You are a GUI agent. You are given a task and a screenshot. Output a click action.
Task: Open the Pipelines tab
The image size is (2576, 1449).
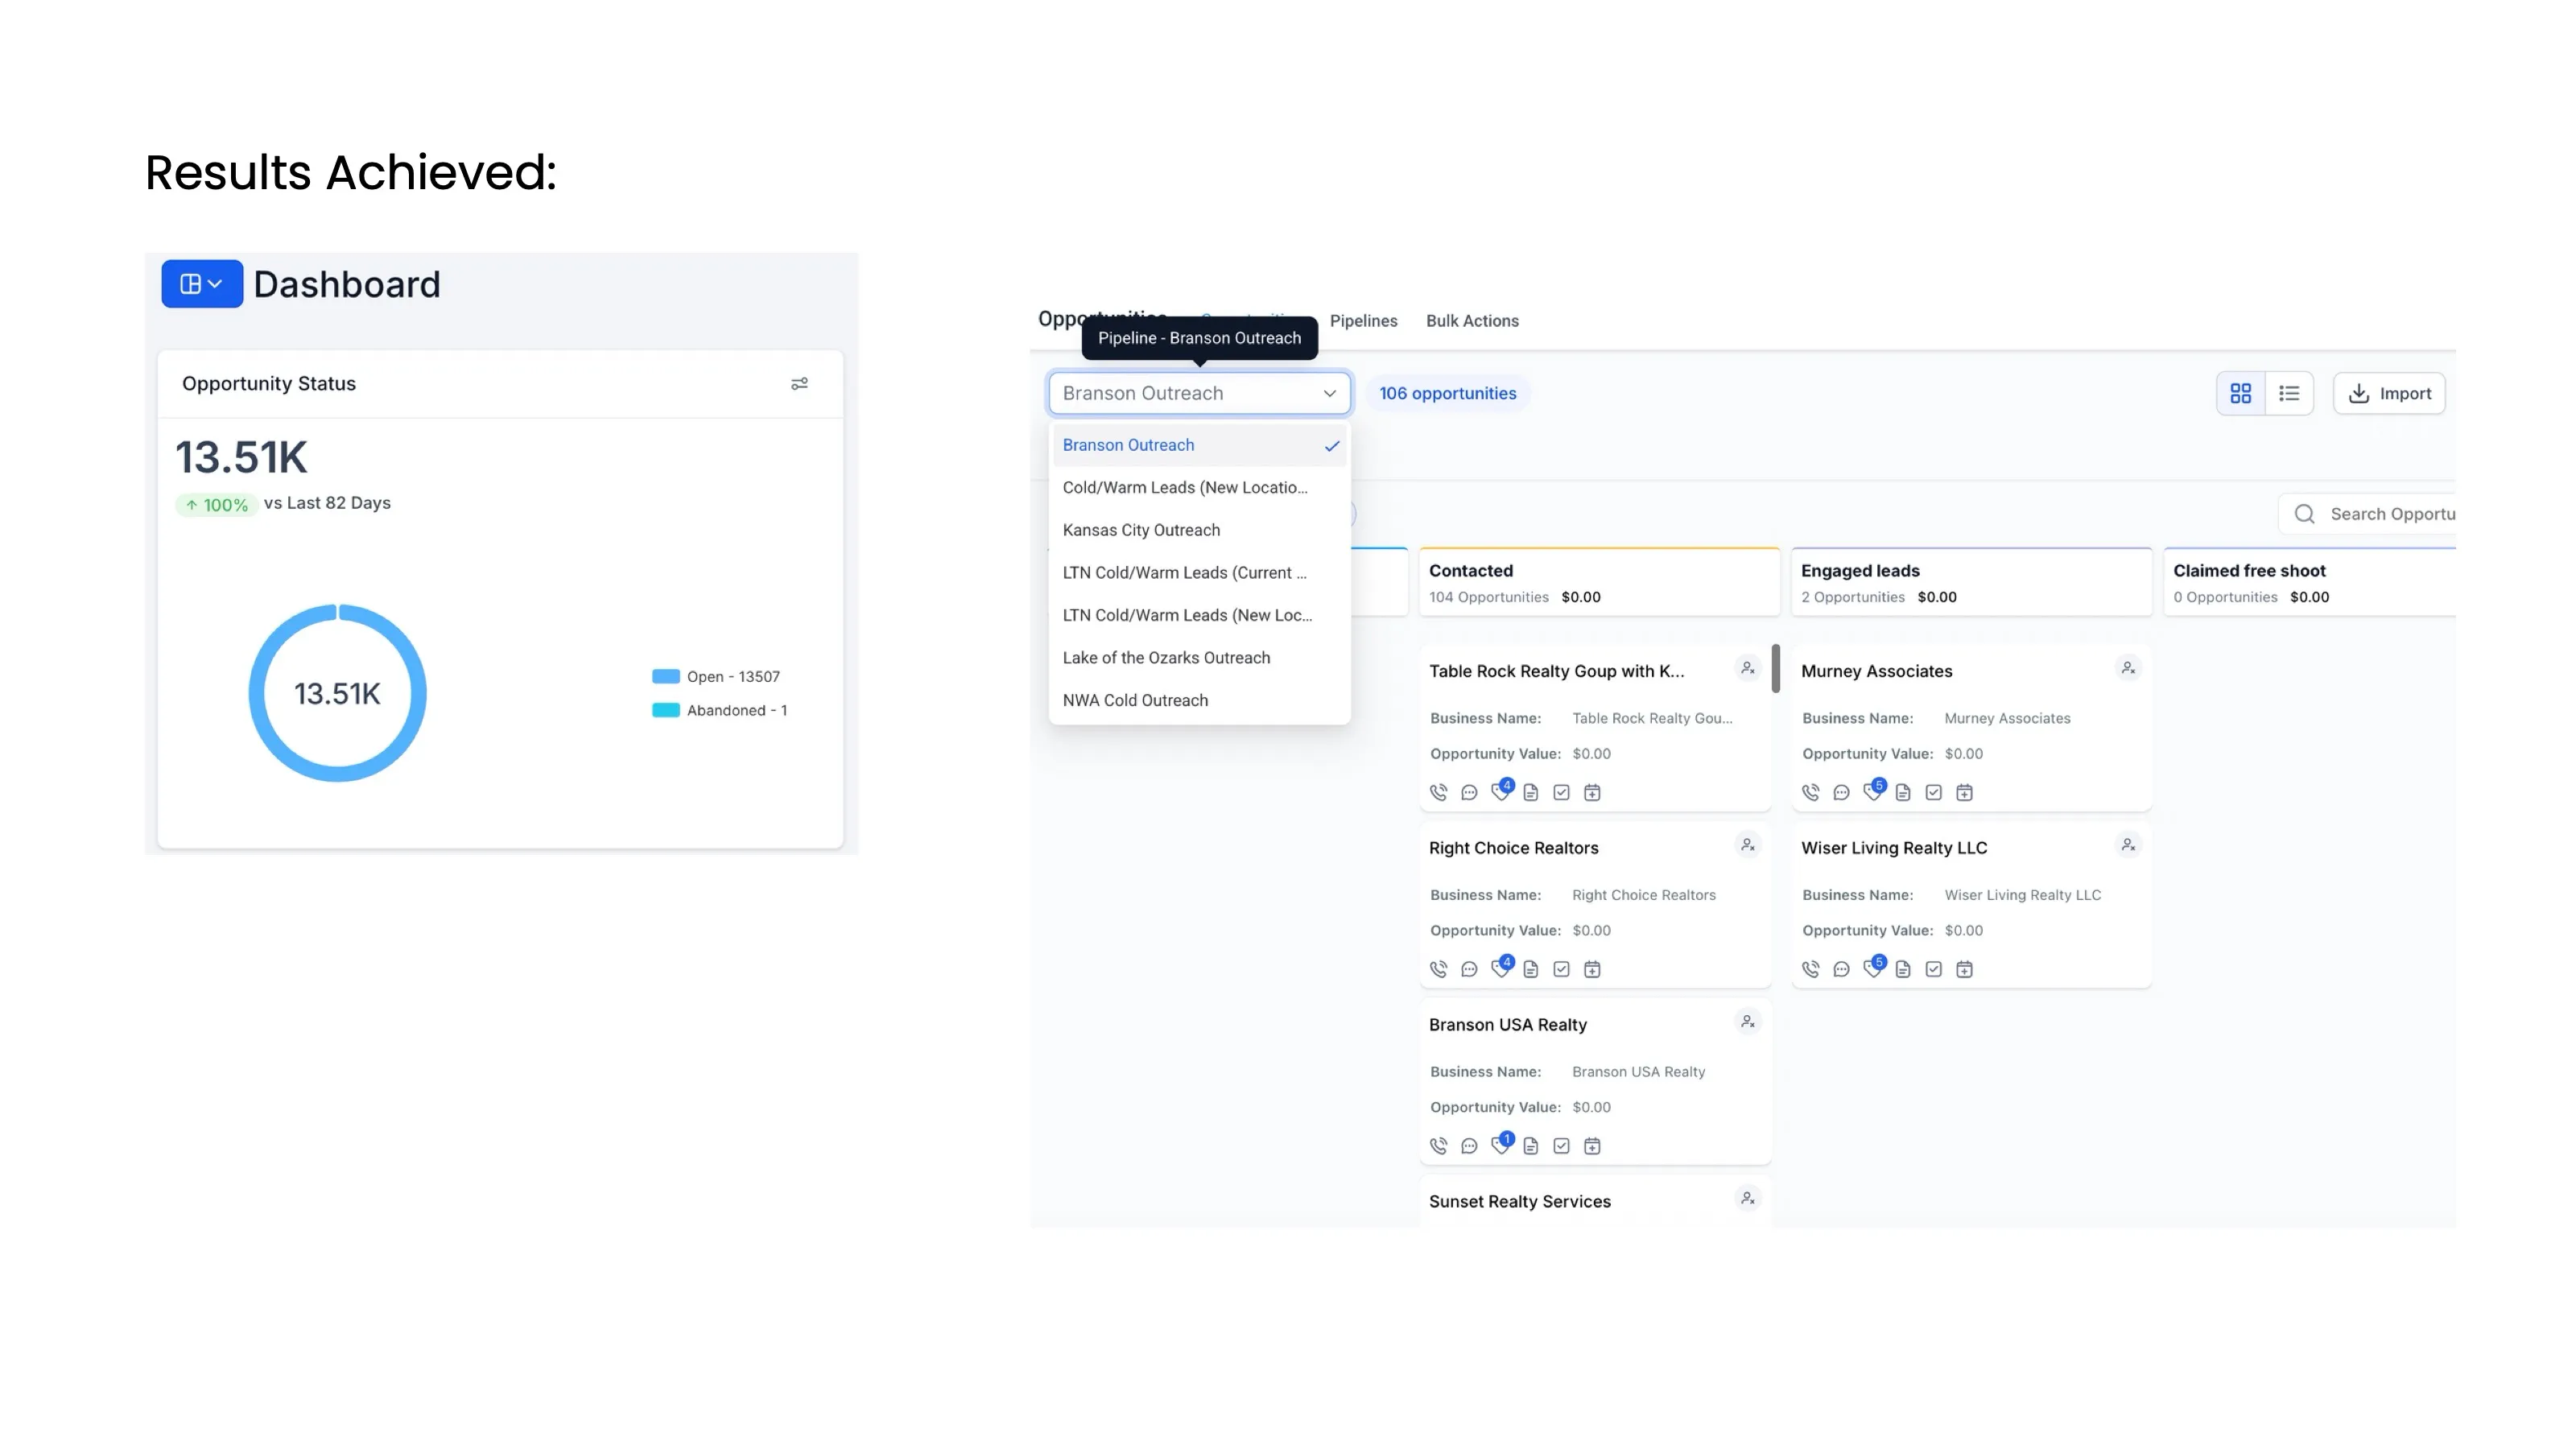[1363, 321]
